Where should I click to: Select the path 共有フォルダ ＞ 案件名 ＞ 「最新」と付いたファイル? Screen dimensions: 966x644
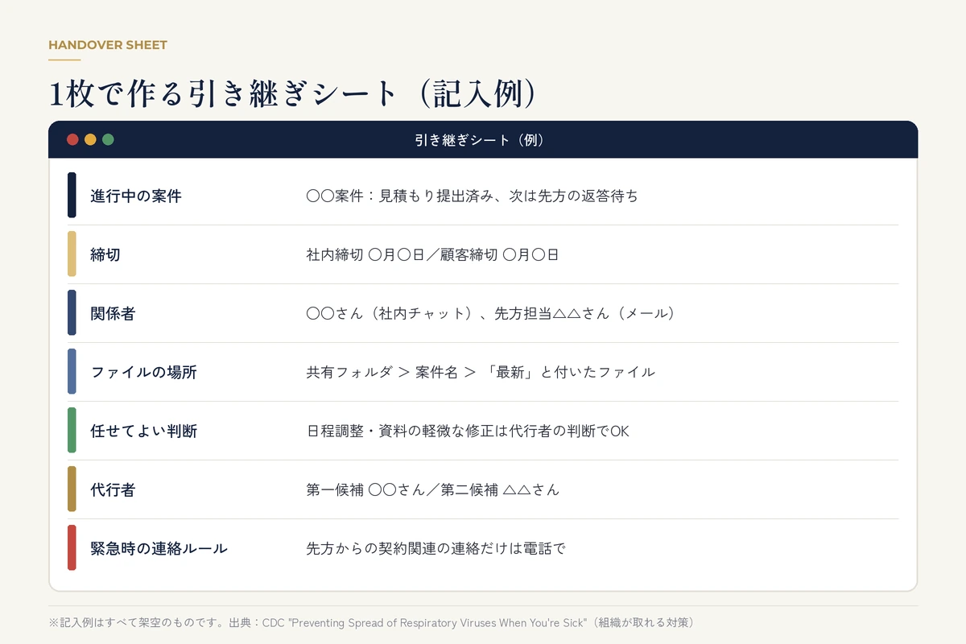(x=481, y=372)
